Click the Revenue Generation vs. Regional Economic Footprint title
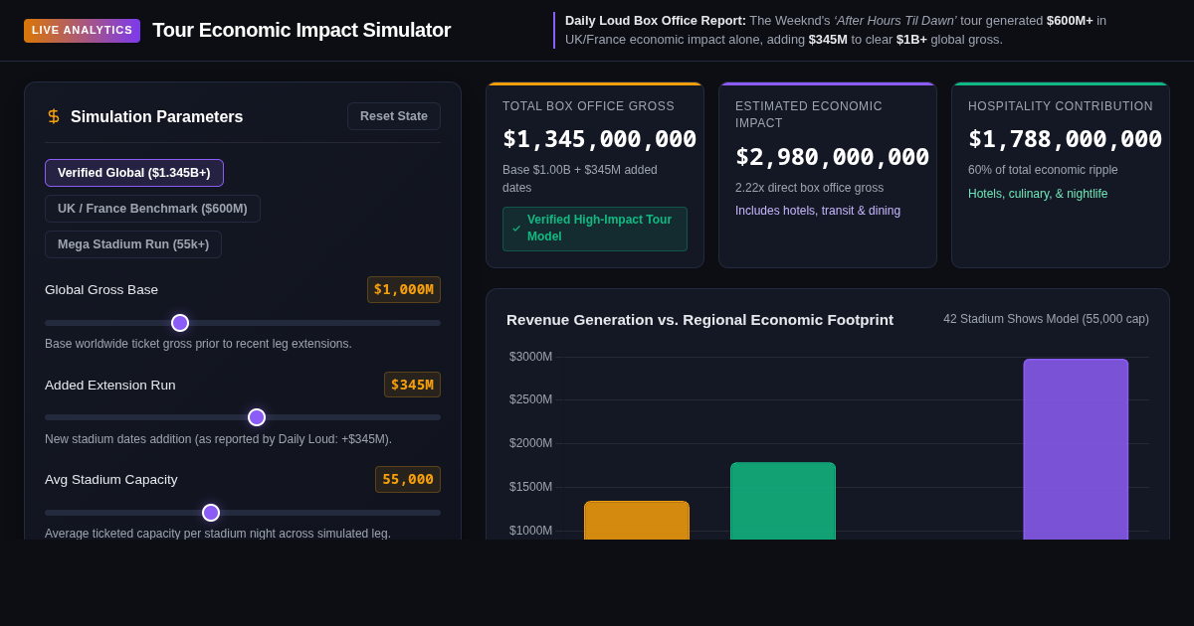The image size is (1194, 626). click(699, 320)
